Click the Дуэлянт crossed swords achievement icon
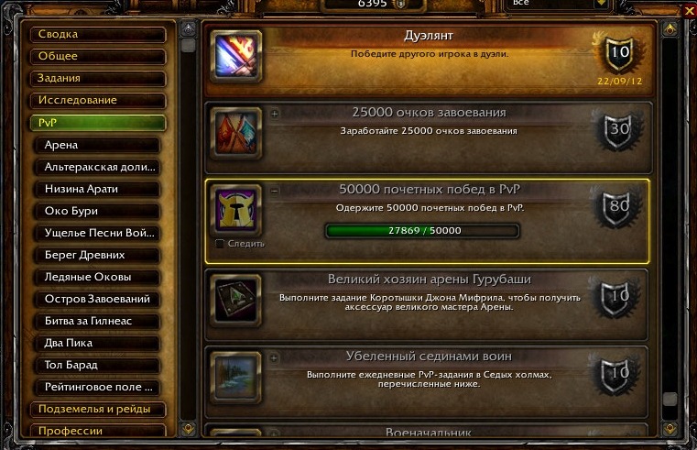This screenshot has height=450, width=697. click(236, 56)
